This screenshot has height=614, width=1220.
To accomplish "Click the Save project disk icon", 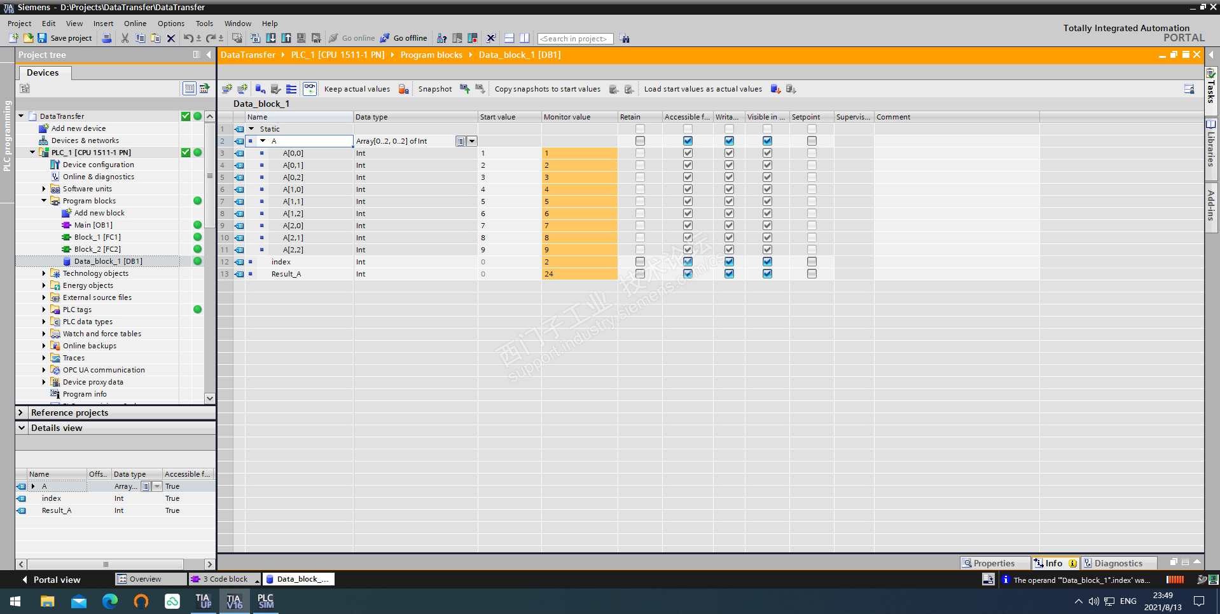I will pos(42,38).
